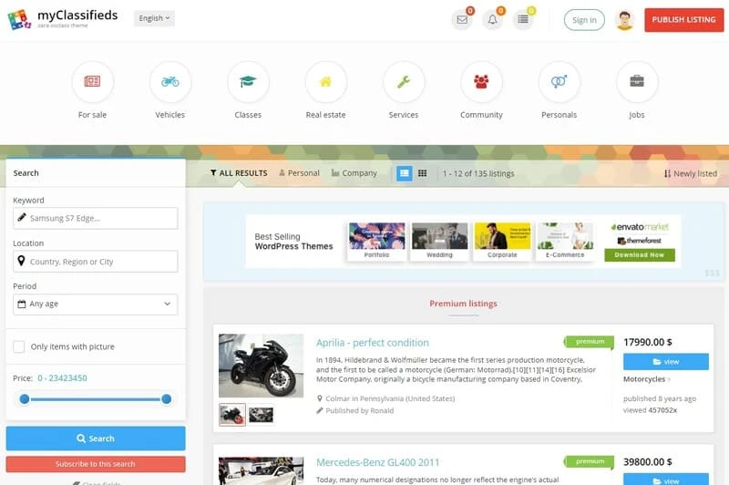Click the right price slider handle

tap(167, 399)
